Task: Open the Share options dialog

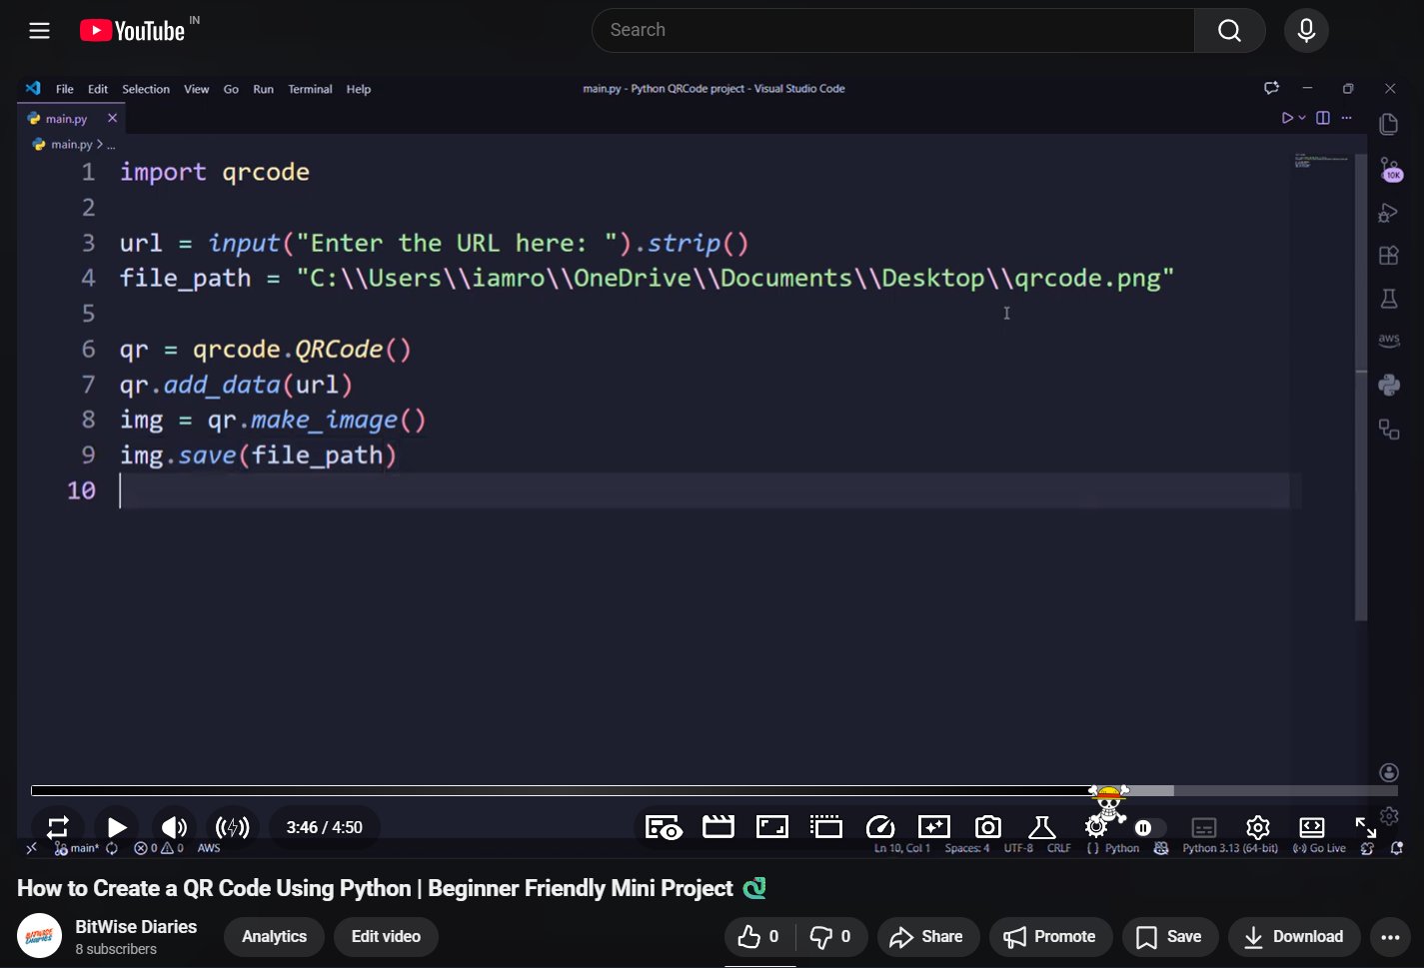Action: (x=926, y=937)
